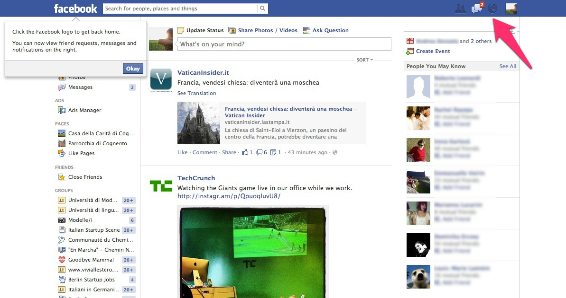Screen dimensions: 566x298
Task: Open TechCrunch page name
Action: 196,178
